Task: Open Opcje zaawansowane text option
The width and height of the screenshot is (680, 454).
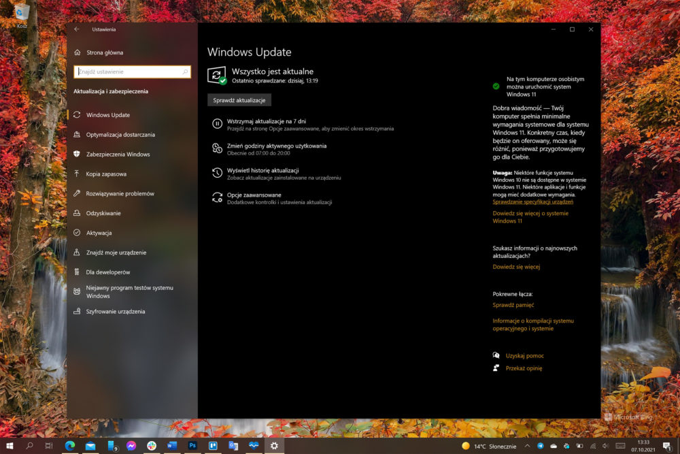Action: (x=254, y=195)
